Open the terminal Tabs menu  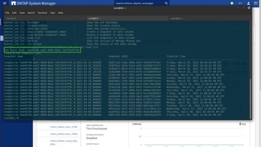tap(53, 13)
